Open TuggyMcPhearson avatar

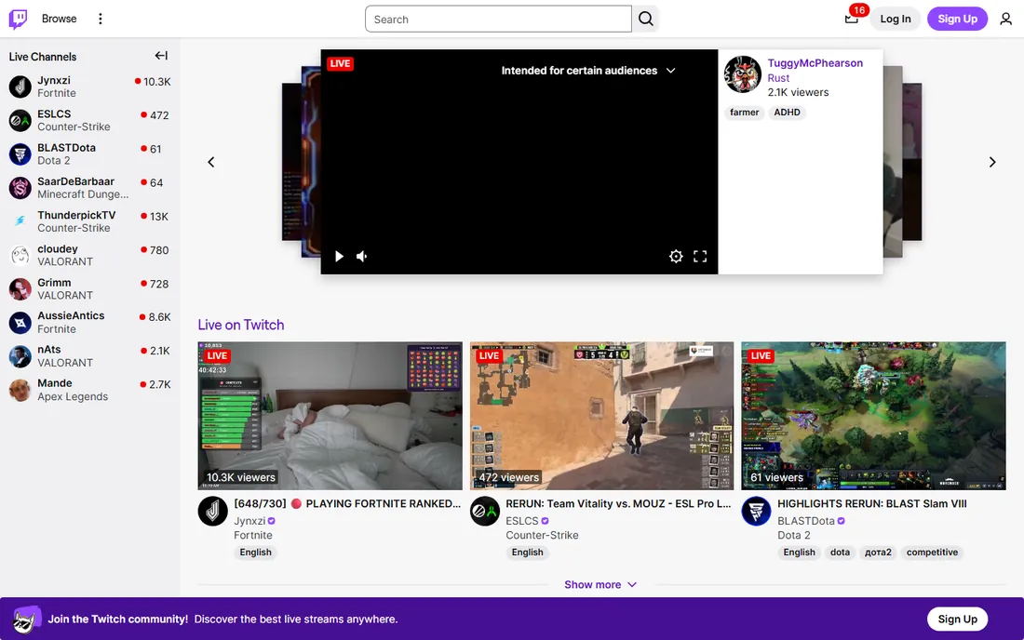[x=743, y=74]
